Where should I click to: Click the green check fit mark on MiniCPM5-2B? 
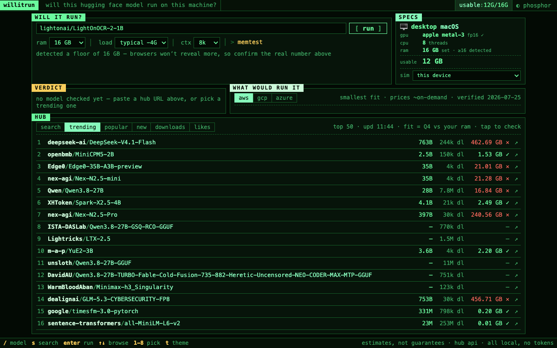click(x=507, y=155)
